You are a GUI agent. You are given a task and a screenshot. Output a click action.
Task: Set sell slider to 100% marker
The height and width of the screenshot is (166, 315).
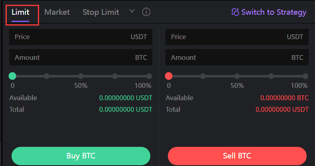[305, 76]
